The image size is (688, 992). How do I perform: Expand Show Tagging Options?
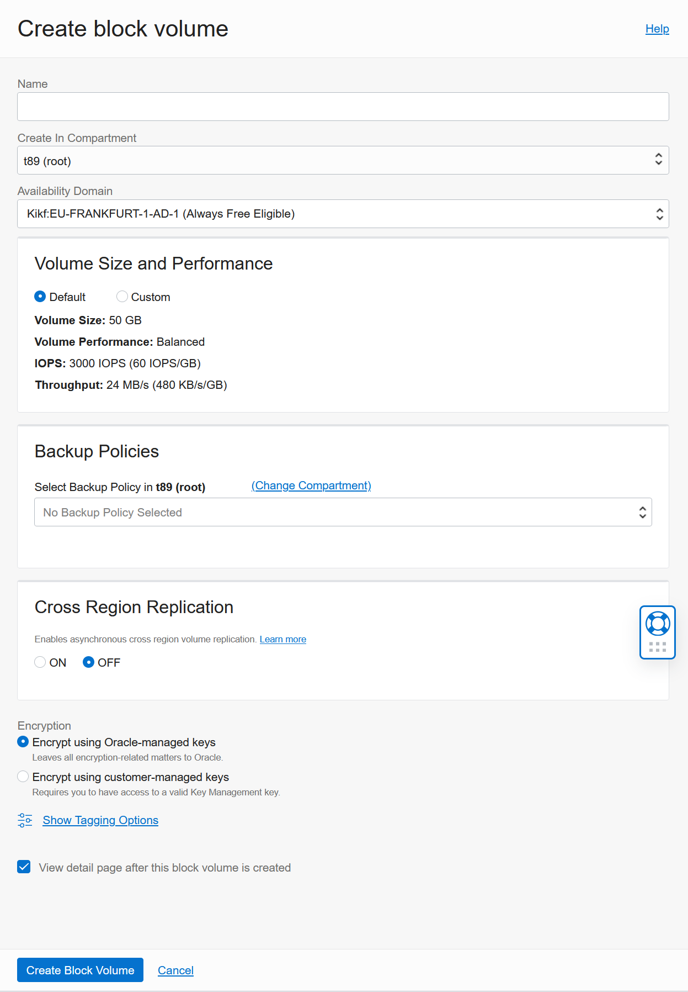(x=100, y=820)
